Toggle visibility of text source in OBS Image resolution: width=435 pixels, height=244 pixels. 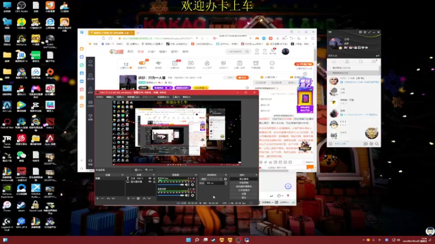pyautogui.click(x=150, y=178)
